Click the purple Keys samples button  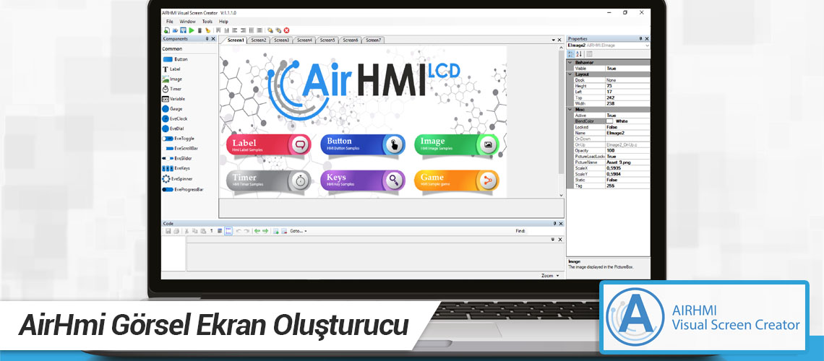pyautogui.click(x=363, y=180)
